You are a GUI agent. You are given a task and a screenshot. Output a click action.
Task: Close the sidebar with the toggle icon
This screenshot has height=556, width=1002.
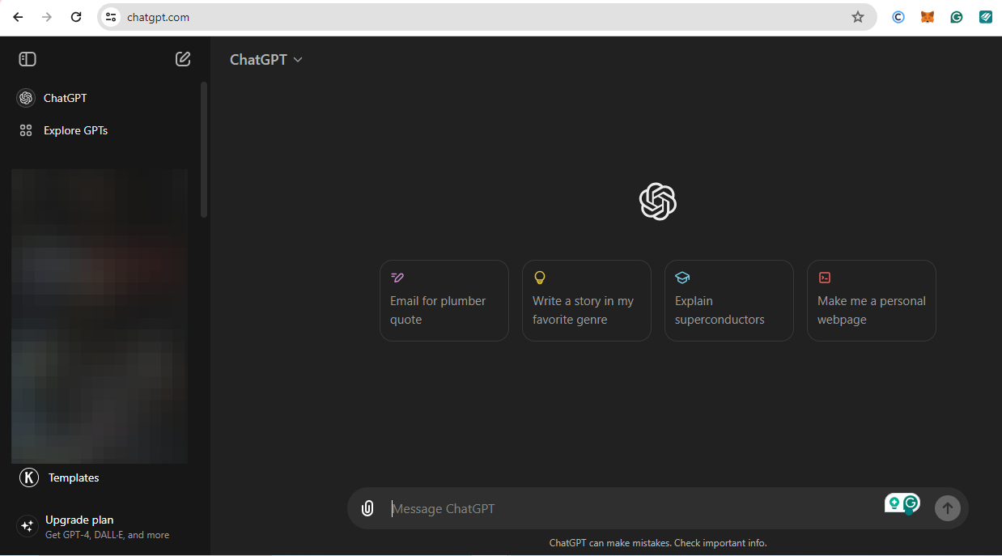click(28, 59)
